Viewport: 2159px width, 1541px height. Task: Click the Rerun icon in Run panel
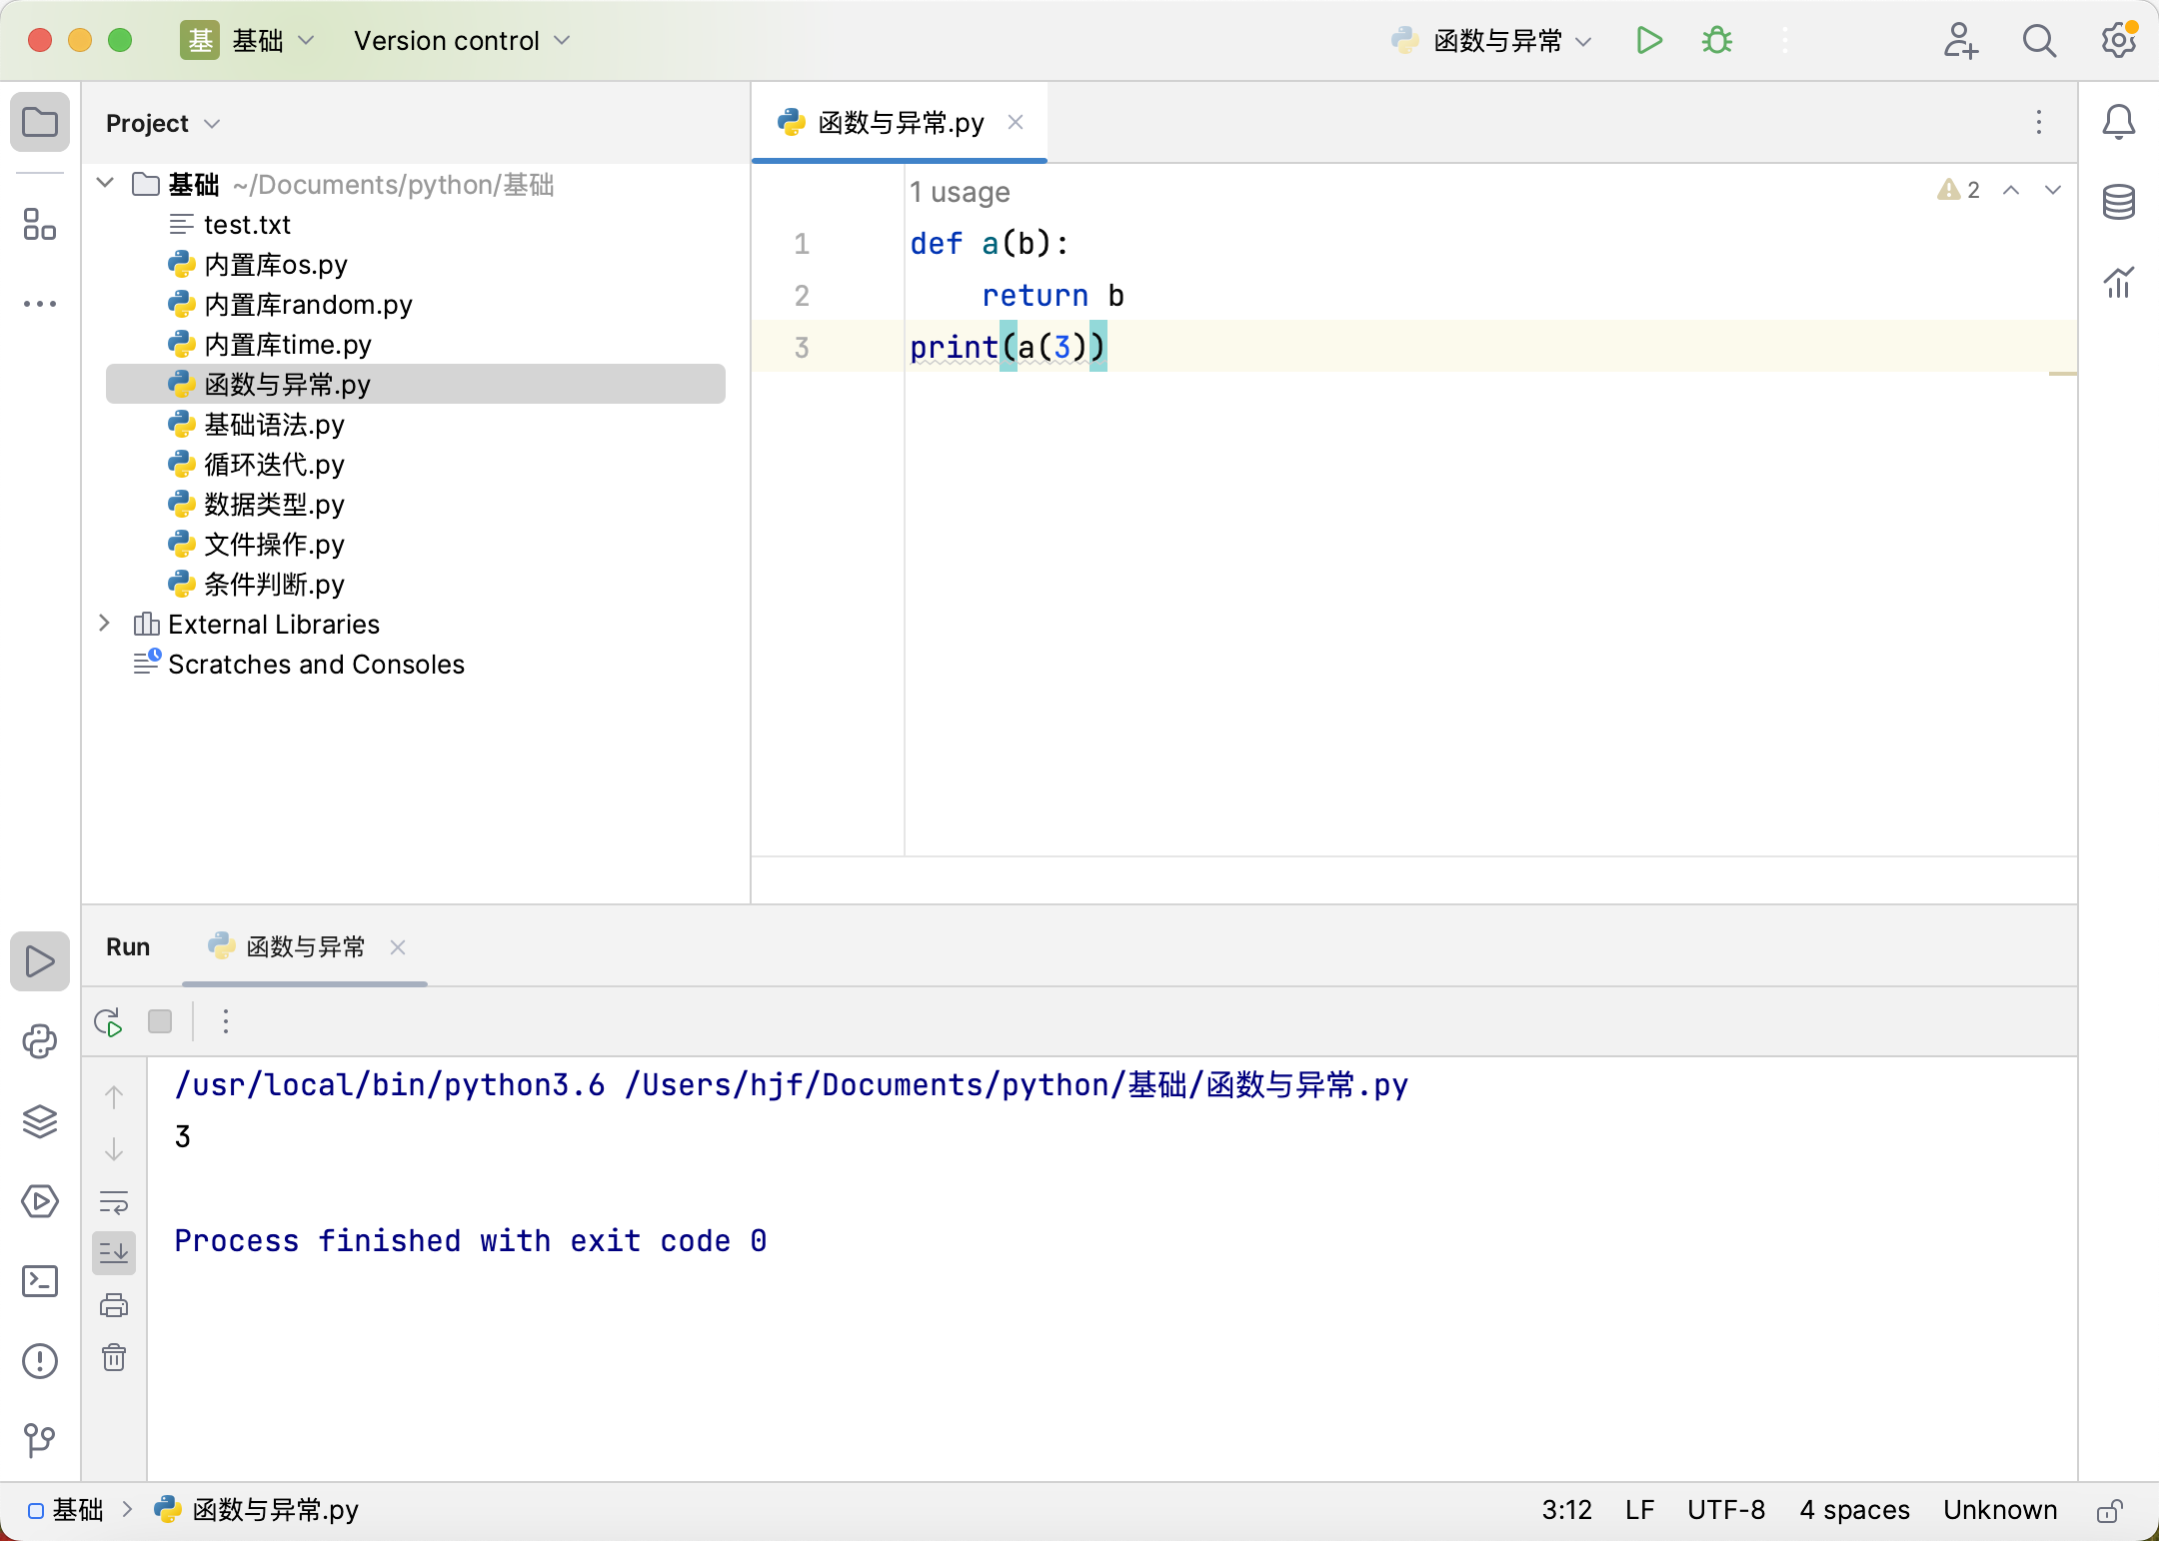[108, 1022]
